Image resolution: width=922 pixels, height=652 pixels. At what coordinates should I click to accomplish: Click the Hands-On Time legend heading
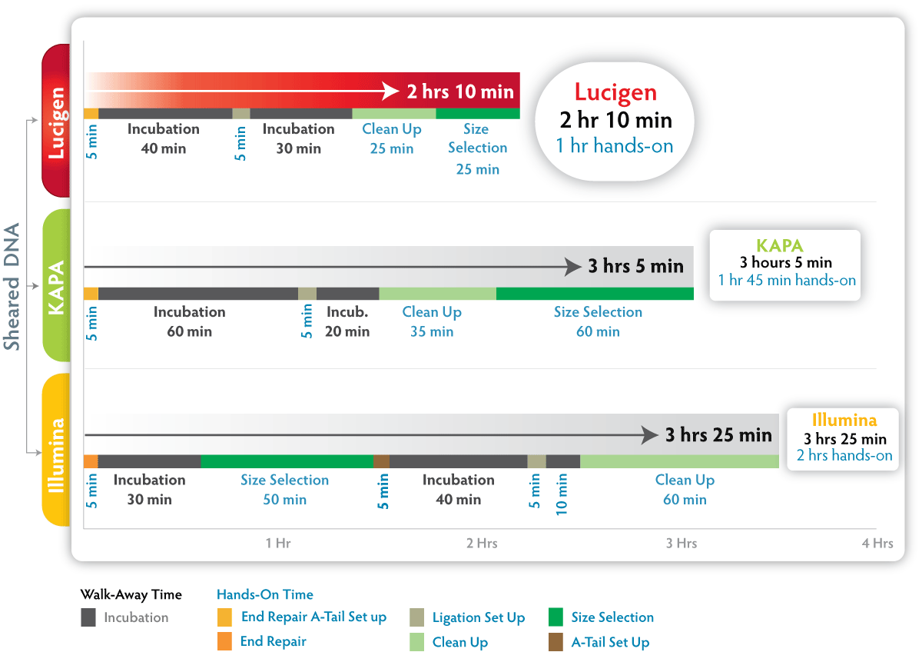coord(265,594)
